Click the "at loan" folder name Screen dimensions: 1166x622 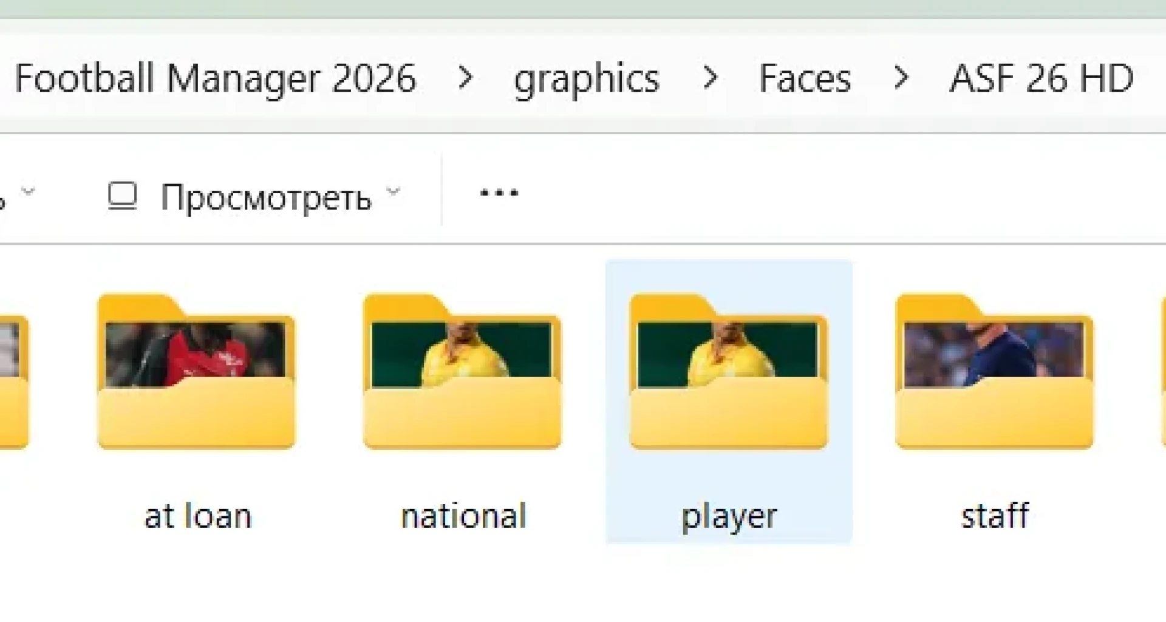[198, 516]
